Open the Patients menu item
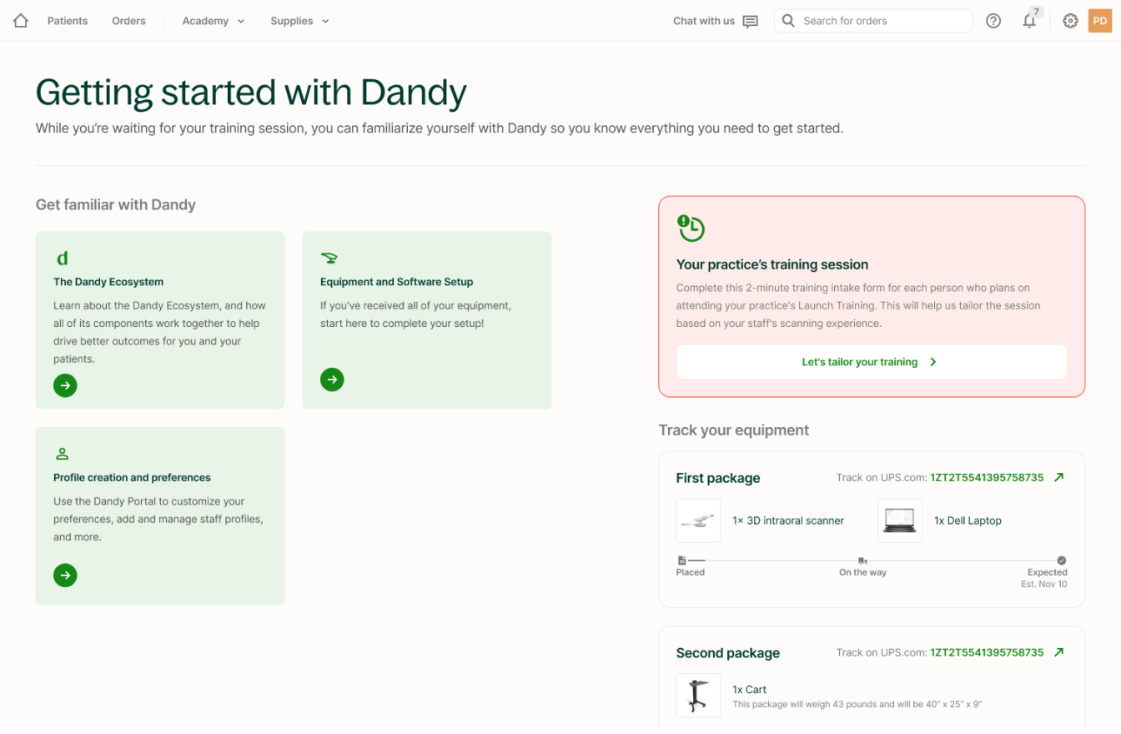The height and width of the screenshot is (734, 1121). pyautogui.click(x=67, y=20)
